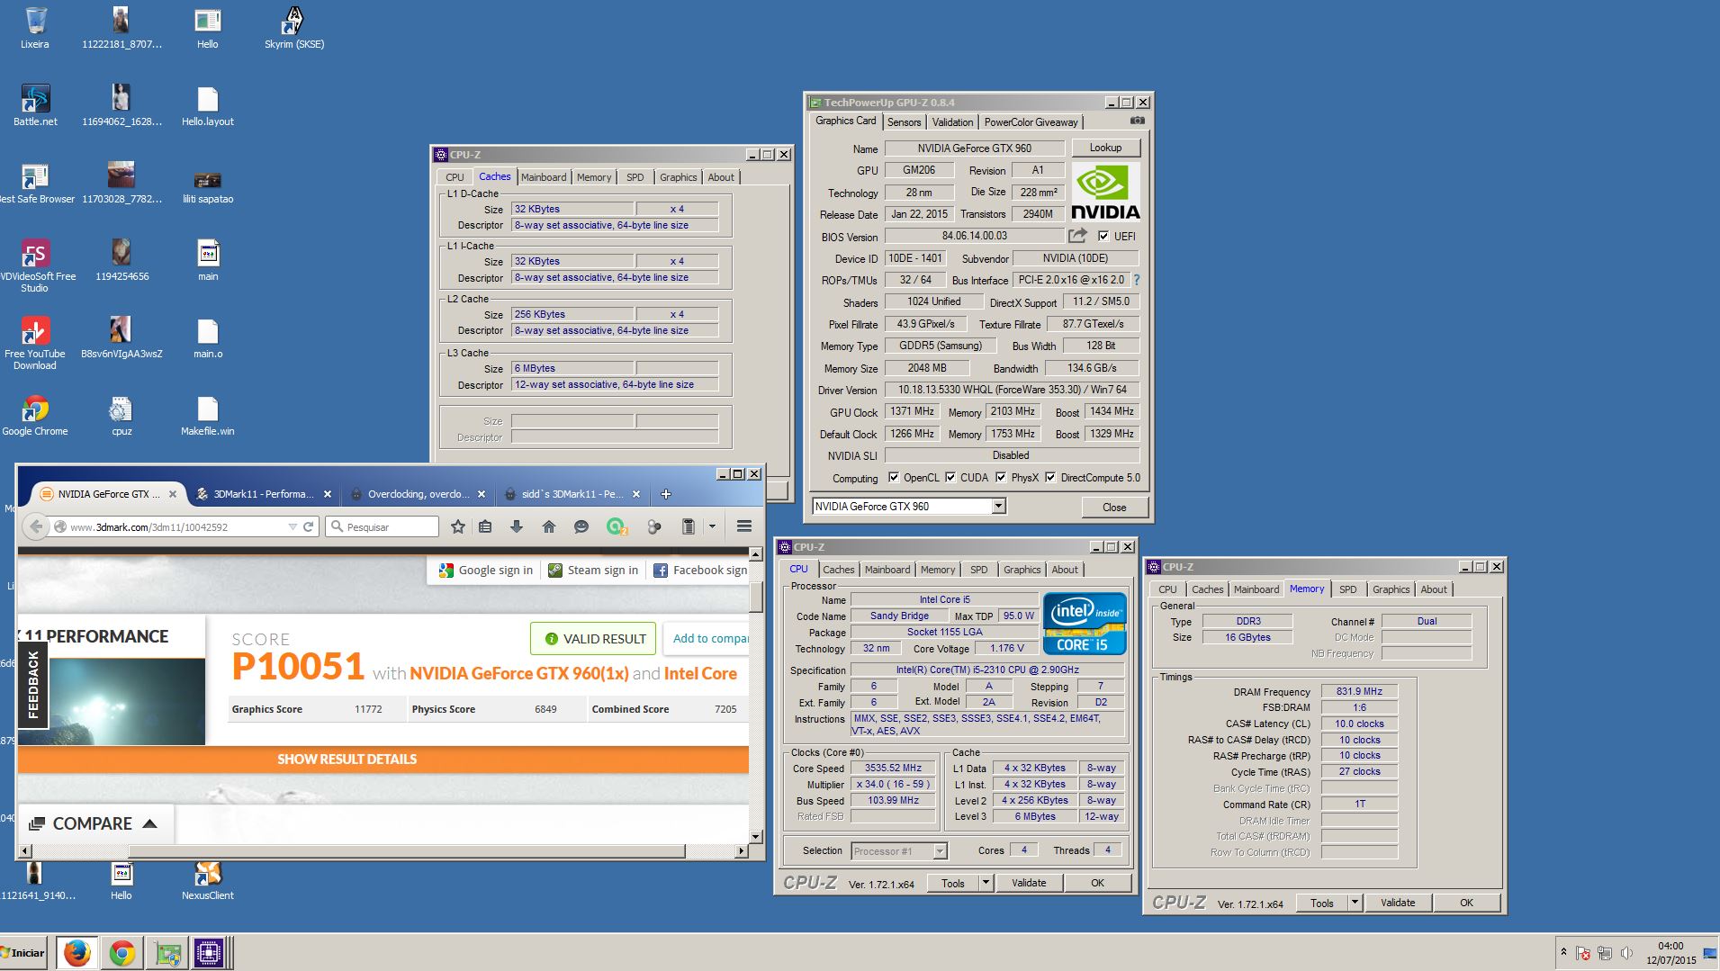Toggle the CUDA checkbox in GPU-Z
The width and height of the screenshot is (1720, 971).
coord(950,478)
